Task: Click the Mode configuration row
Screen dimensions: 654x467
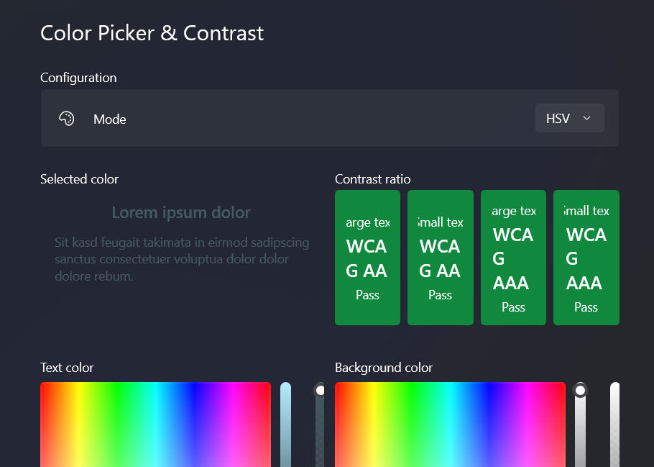Action: 329,118
